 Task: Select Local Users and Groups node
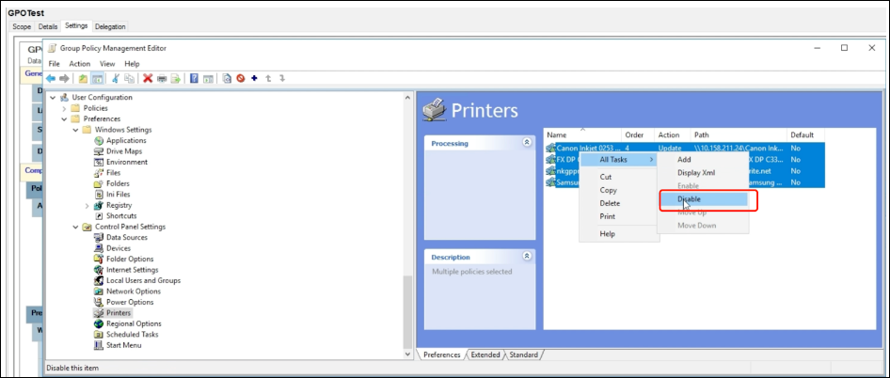tap(144, 280)
